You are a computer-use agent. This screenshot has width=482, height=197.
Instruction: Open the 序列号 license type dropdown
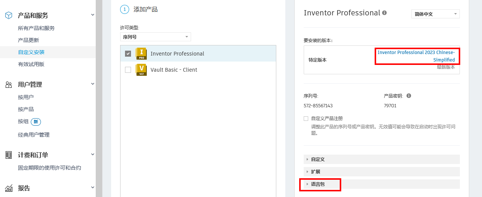coord(155,37)
